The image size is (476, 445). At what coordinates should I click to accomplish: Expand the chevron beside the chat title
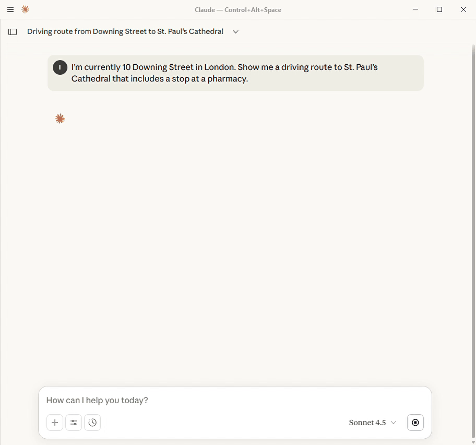click(235, 32)
